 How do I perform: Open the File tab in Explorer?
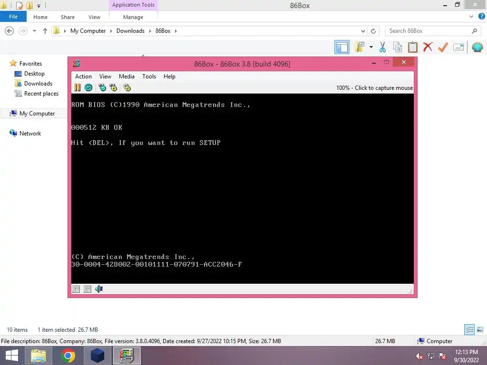[13, 17]
